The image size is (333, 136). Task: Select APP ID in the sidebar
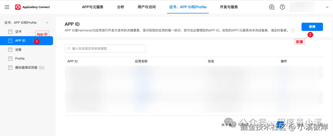[x=20, y=41]
